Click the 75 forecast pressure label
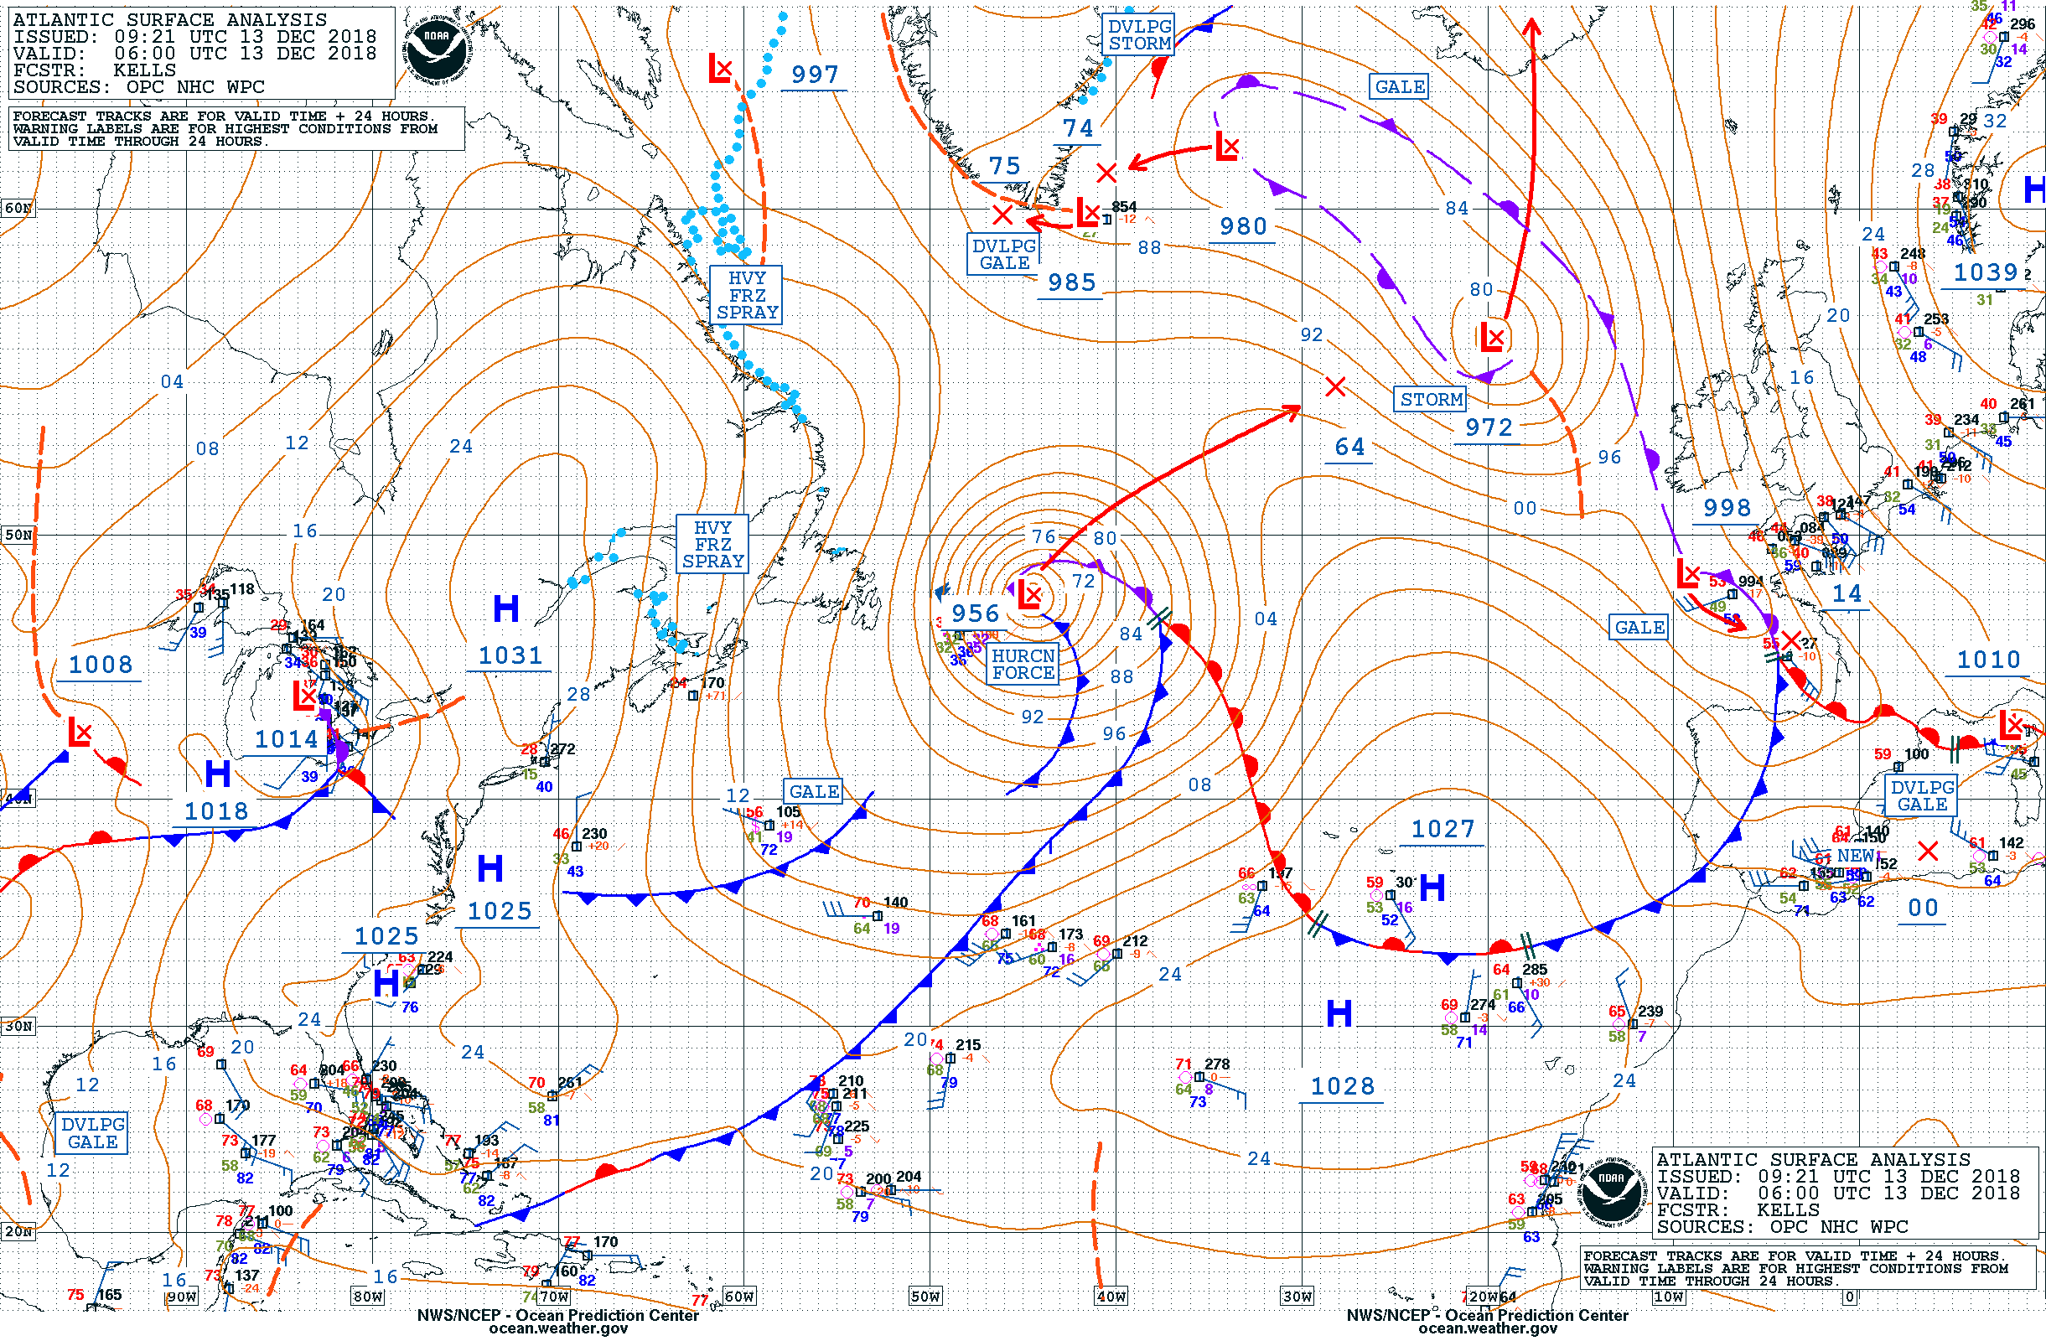Viewport: 2046px width, 1341px height. [1005, 166]
